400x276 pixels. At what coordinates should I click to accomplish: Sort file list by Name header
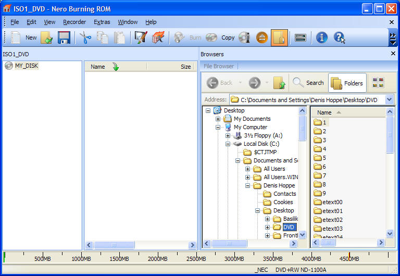(x=324, y=112)
